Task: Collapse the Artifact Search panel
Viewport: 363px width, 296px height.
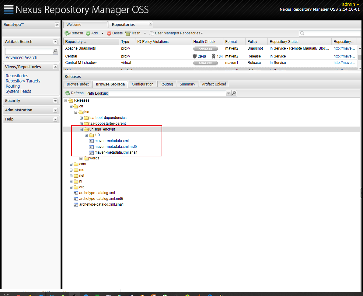Action: pyautogui.click(x=55, y=42)
